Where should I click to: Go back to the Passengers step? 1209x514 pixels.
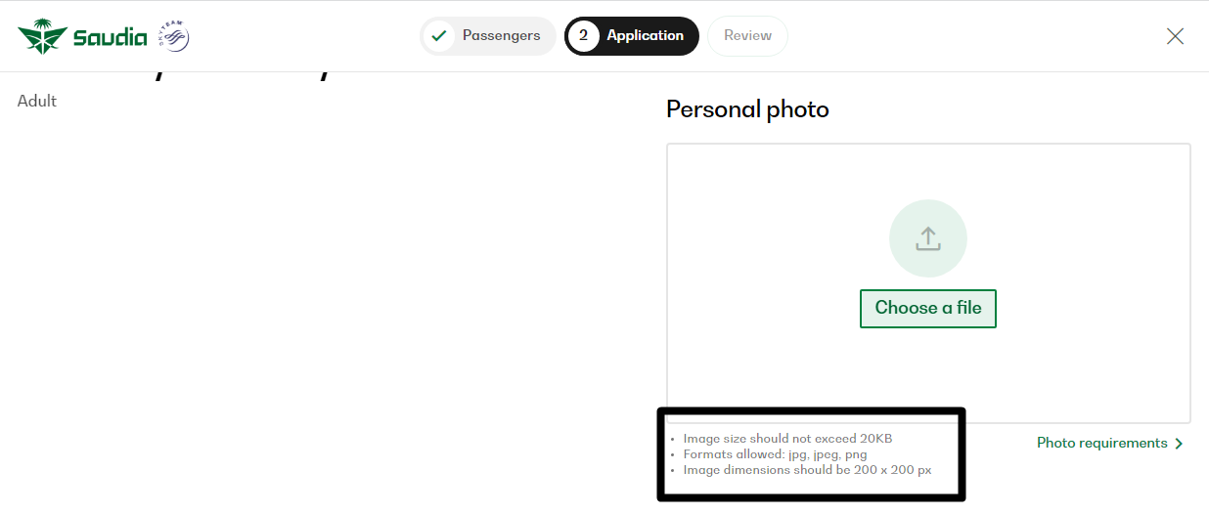pyautogui.click(x=501, y=36)
